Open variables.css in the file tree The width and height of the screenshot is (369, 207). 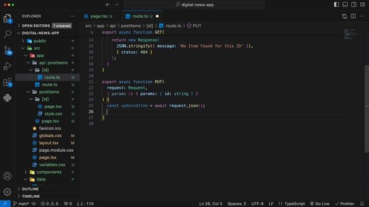coord(47,165)
